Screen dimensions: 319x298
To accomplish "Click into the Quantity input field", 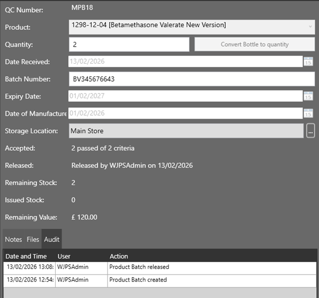I will 129,44.
